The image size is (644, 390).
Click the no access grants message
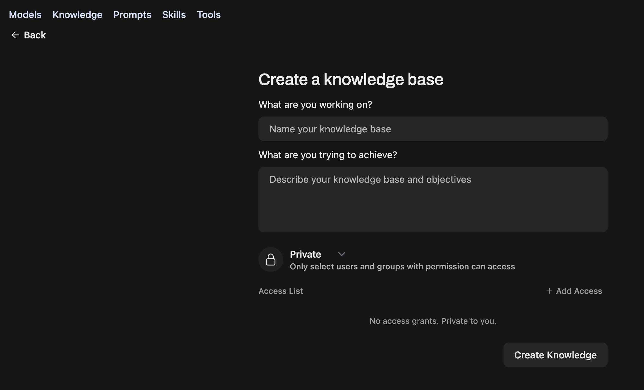(433, 321)
